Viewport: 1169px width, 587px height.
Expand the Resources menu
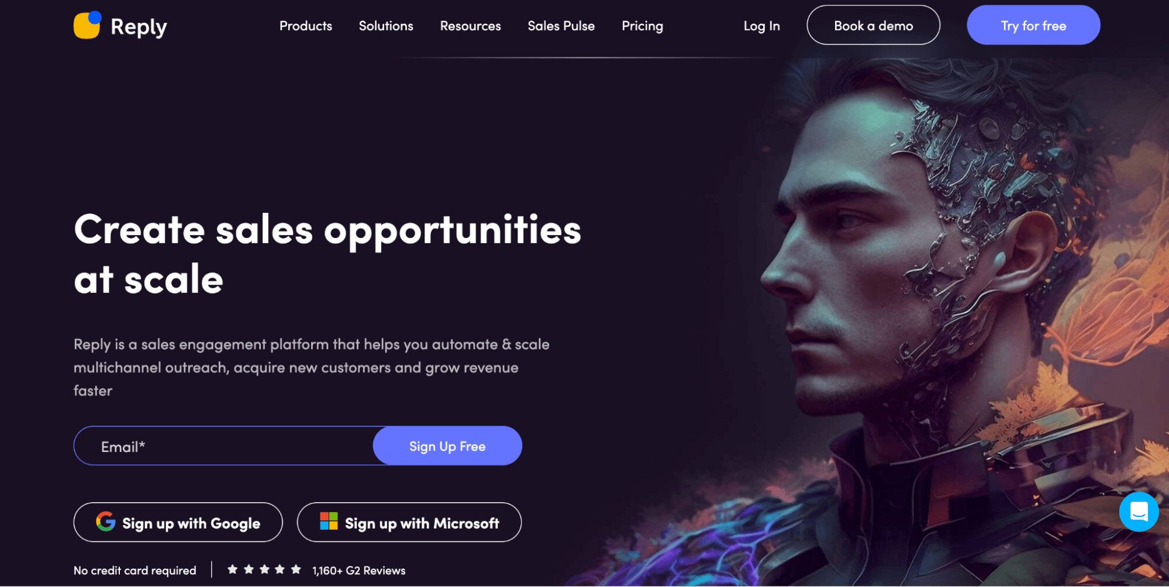pos(471,26)
